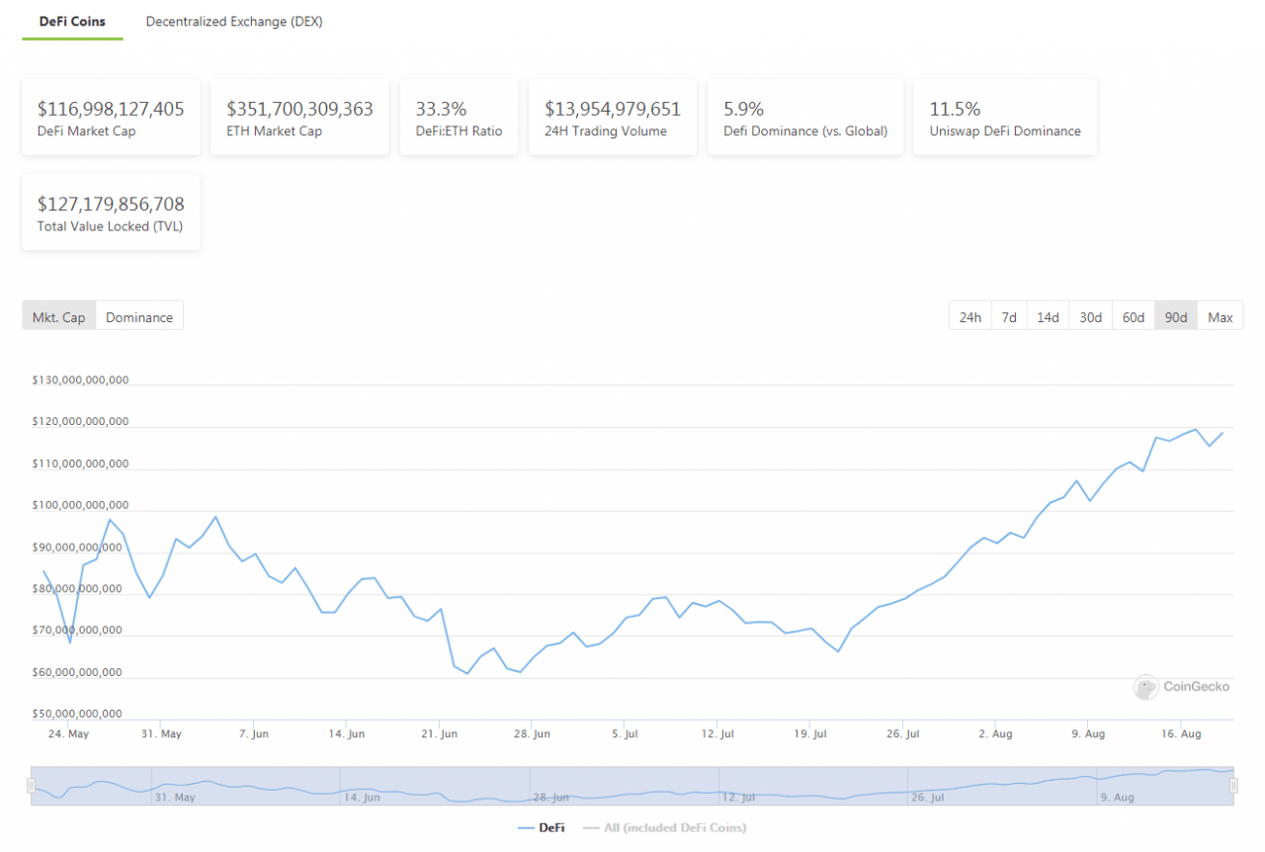
Task: Switch to the Decentralized Exchange (DEX) tab
Action: [x=234, y=22]
